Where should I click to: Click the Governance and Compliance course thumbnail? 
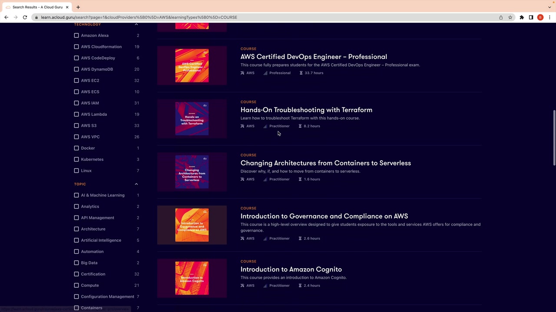pyautogui.click(x=192, y=225)
